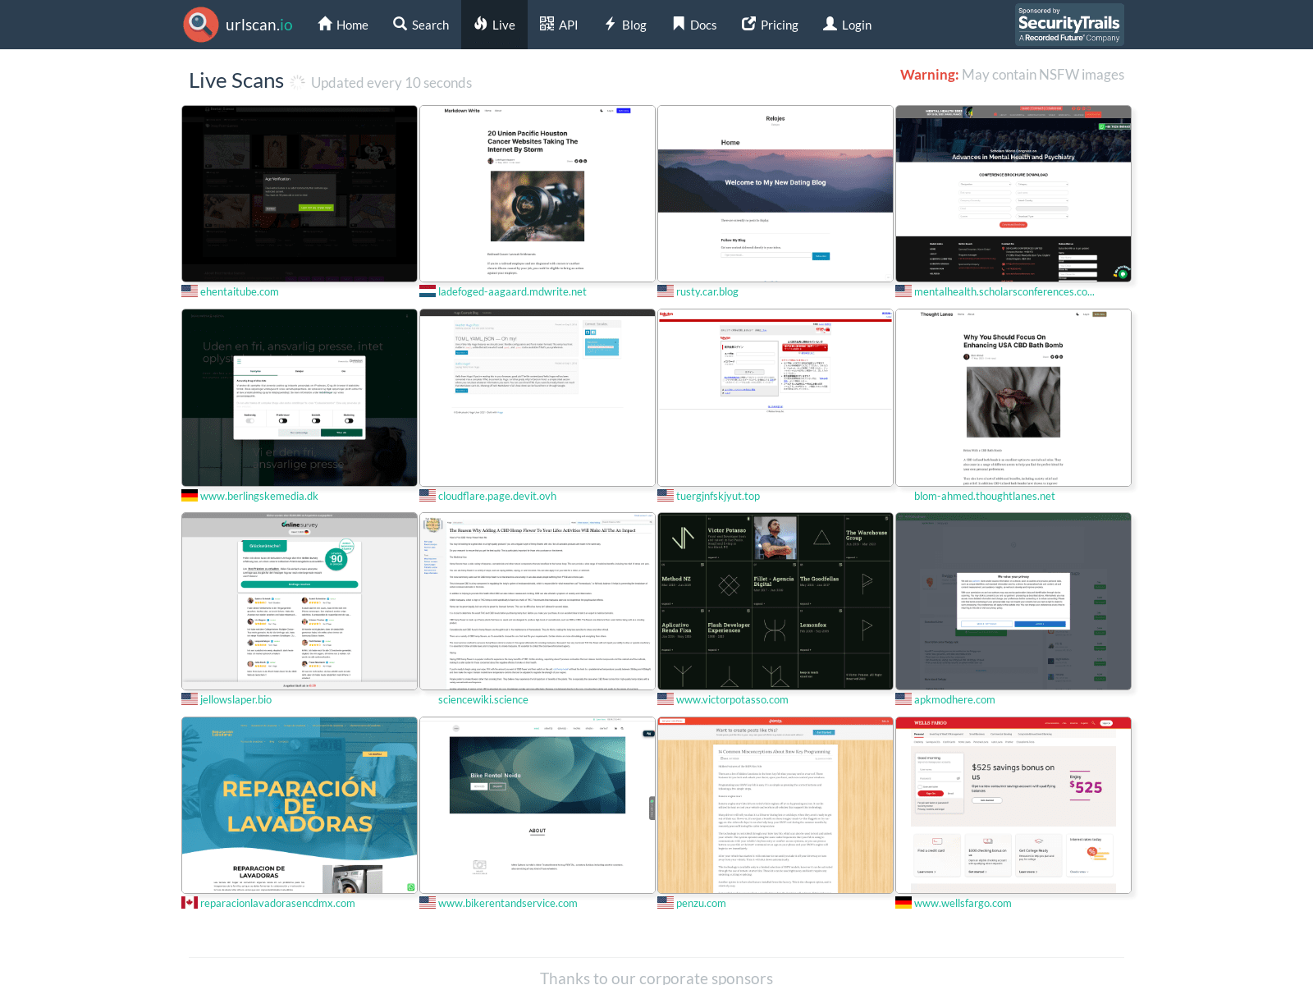
Task: Click the flag beside mentalhealth.scholarsconferences.co
Action: click(904, 291)
